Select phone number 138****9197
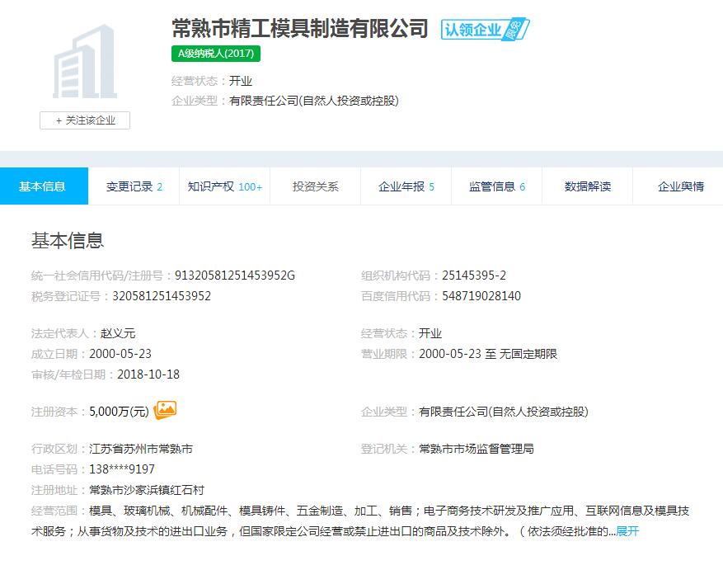Image resolution: width=723 pixels, height=584 pixels. click(x=122, y=469)
